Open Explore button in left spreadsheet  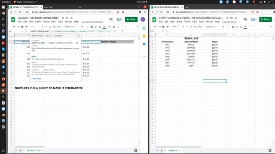pyautogui.click(x=136, y=150)
